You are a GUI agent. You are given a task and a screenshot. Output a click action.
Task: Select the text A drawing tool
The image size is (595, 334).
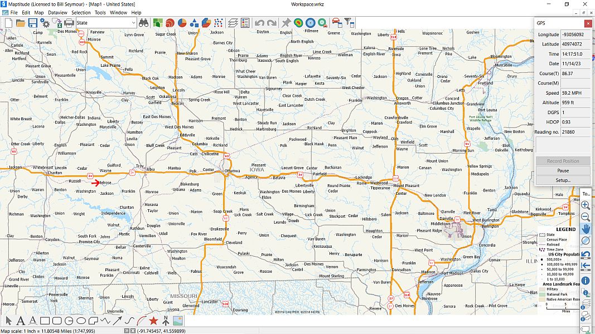point(21,321)
